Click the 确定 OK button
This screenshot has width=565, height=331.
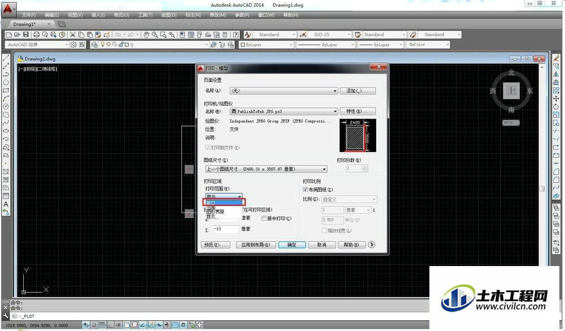click(x=292, y=245)
